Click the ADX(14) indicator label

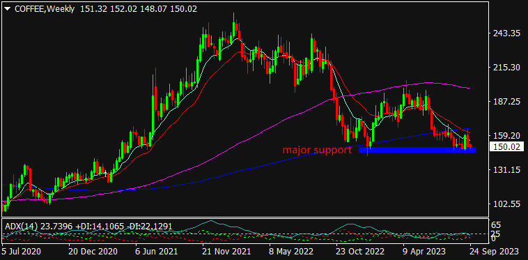(88, 227)
